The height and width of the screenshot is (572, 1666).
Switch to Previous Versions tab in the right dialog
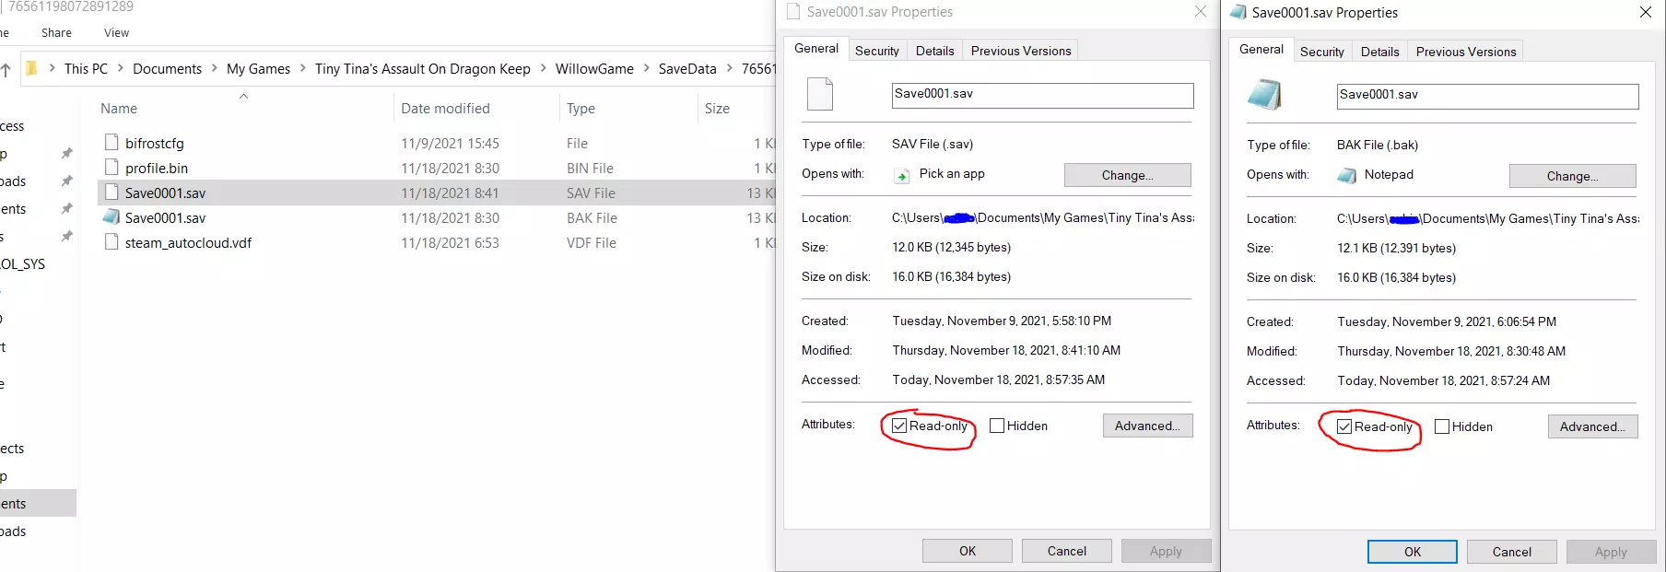click(1465, 52)
